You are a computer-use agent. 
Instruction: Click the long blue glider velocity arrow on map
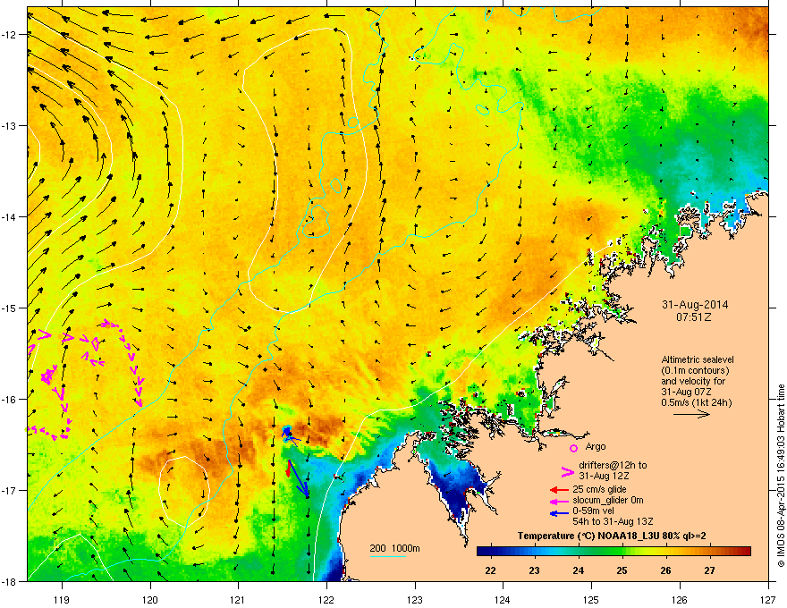point(299,479)
